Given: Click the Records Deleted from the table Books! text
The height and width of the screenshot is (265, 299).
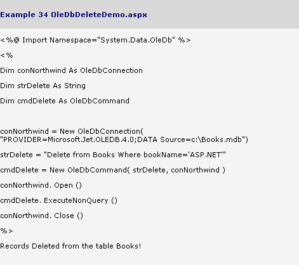Looking at the screenshot, I should tap(70, 246).
